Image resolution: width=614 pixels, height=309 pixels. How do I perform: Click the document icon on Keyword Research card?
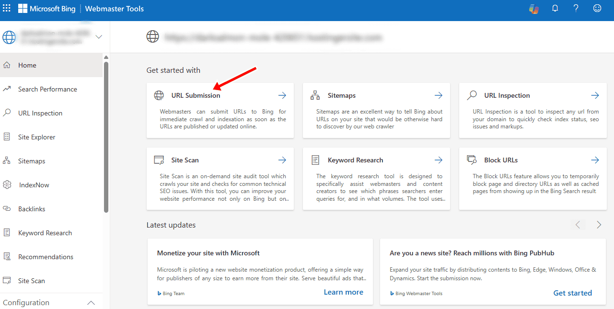(315, 160)
